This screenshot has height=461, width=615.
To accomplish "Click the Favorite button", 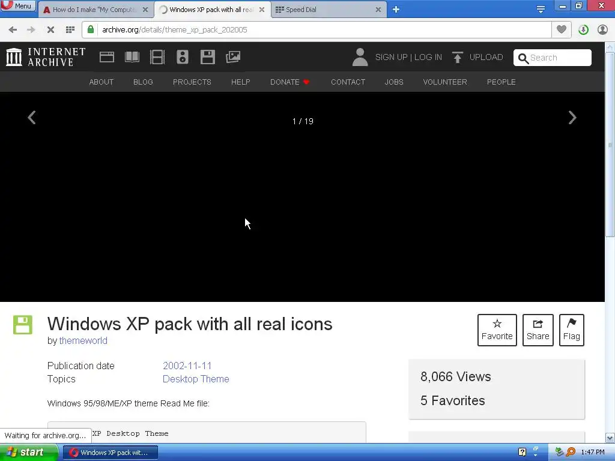I will (497, 330).
